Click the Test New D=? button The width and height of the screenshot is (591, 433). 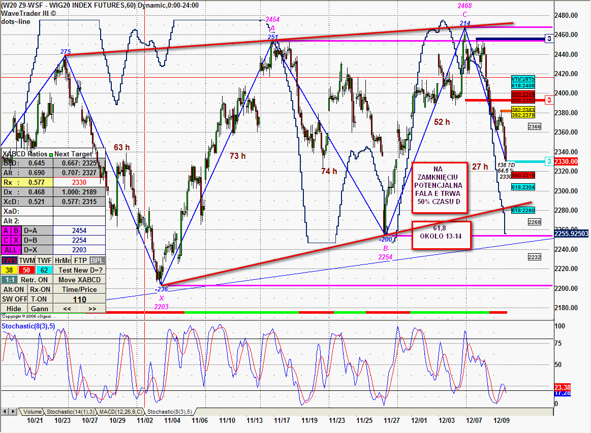[x=80, y=270]
